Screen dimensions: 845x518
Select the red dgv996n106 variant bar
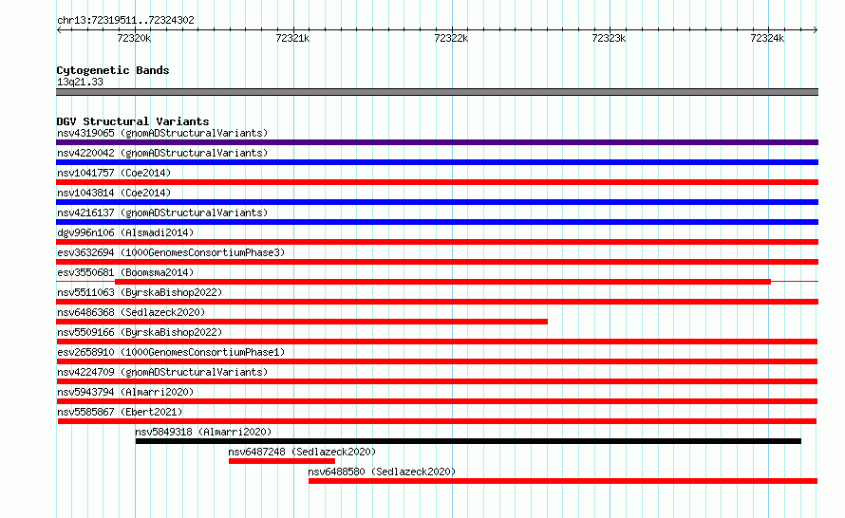point(437,242)
